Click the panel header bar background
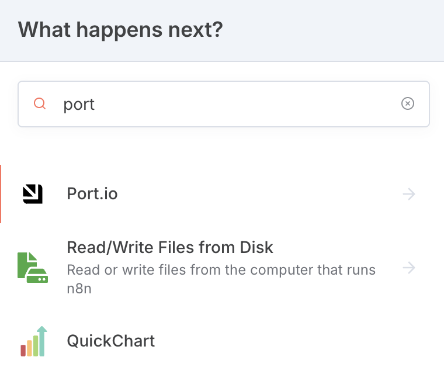Screen dimensions: 444x381 pyautogui.click(x=339, y=29)
